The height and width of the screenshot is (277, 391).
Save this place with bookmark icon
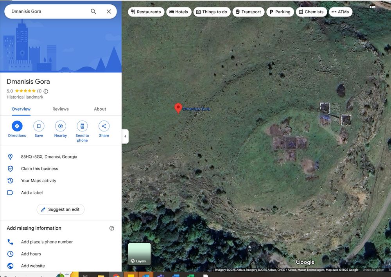coord(39,126)
